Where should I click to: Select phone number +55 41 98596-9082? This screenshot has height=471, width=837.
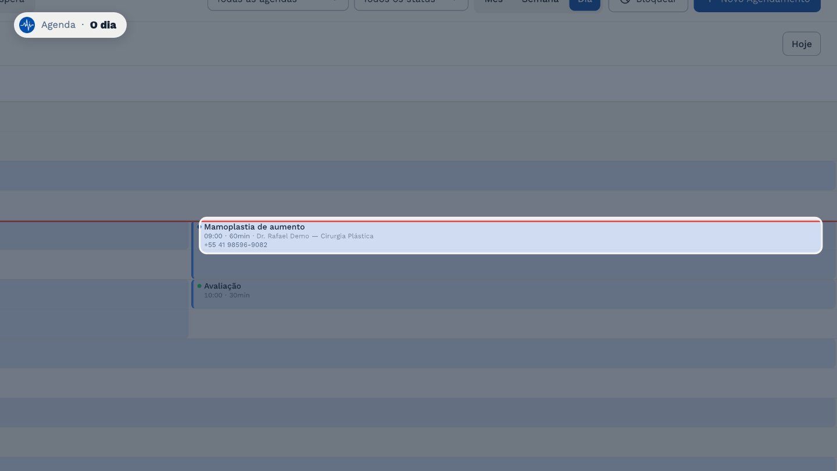[235, 245]
